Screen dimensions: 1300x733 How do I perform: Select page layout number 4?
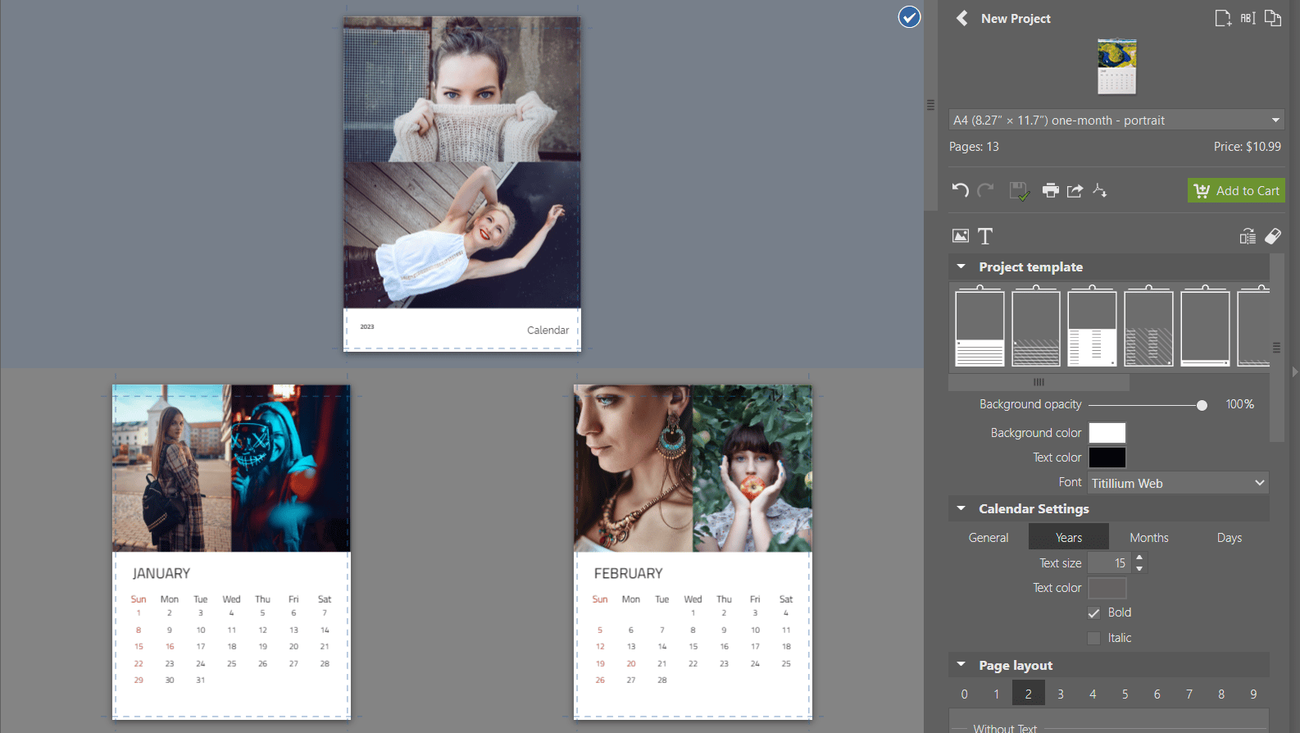[x=1093, y=694]
